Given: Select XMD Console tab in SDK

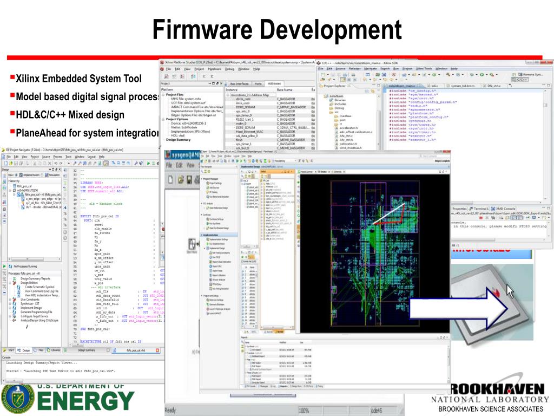Looking at the screenshot, I should click(x=503, y=209).
